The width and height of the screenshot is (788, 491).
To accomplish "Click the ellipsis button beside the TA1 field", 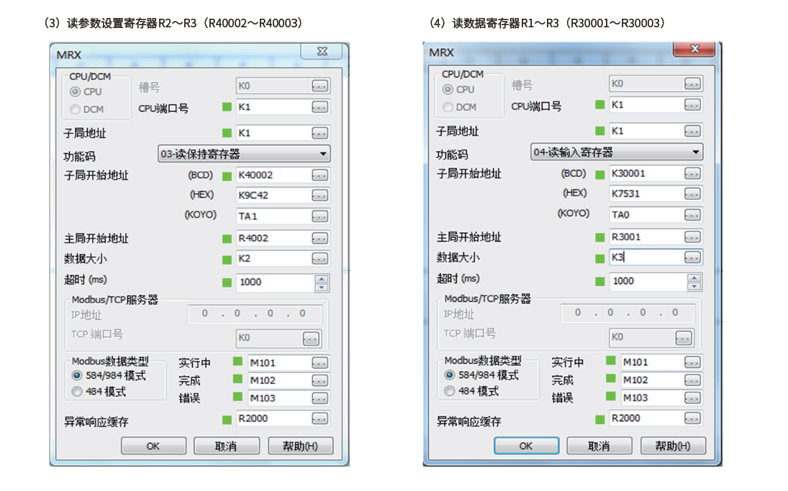I will (x=320, y=216).
